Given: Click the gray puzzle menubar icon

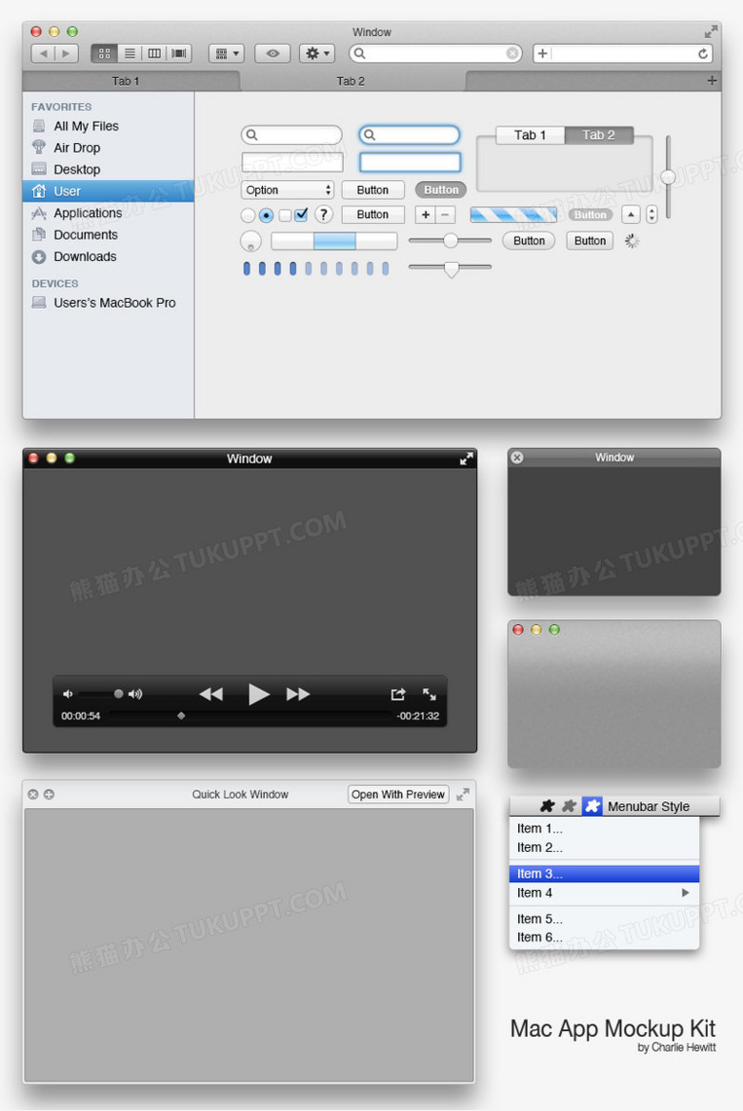Looking at the screenshot, I should click(569, 805).
